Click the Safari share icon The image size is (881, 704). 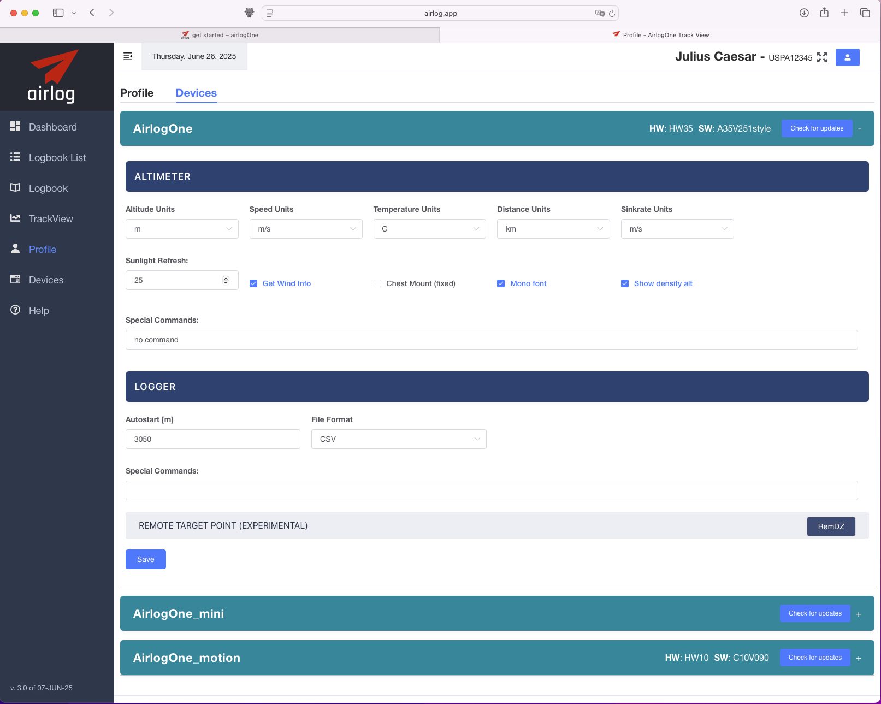(x=824, y=13)
